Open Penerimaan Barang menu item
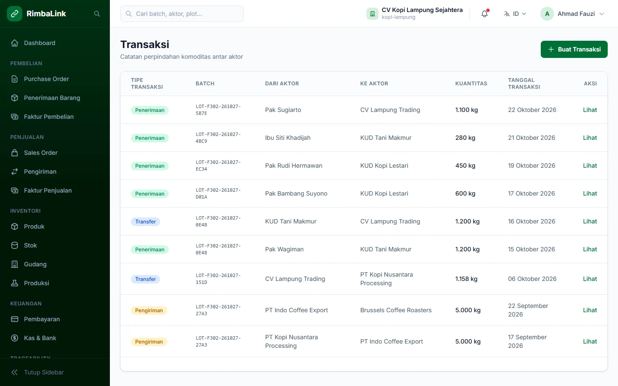Viewport: 618px width, 386px height. pyautogui.click(x=55, y=98)
